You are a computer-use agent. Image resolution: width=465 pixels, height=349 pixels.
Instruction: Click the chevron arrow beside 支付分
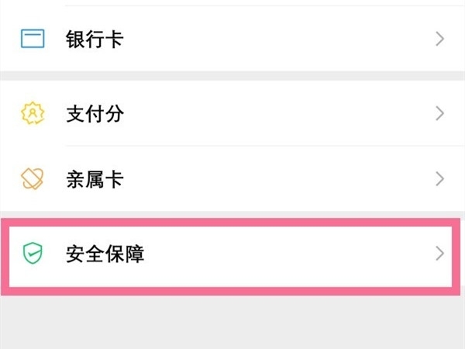pyautogui.click(x=439, y=113)
